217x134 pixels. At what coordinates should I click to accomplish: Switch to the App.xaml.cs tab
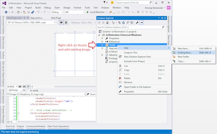pyautogui.click(x=37, y=18)
